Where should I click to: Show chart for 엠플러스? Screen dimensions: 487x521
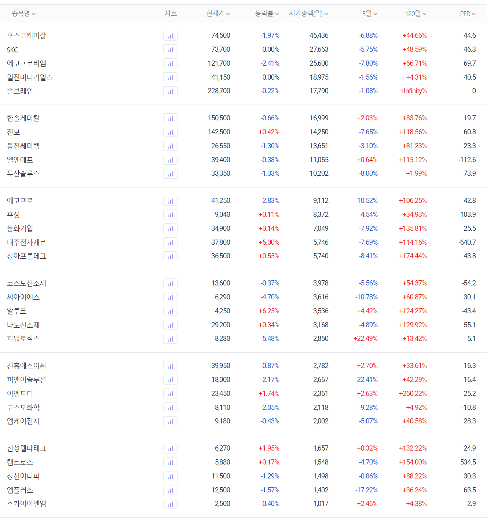(x=171, y=490)
